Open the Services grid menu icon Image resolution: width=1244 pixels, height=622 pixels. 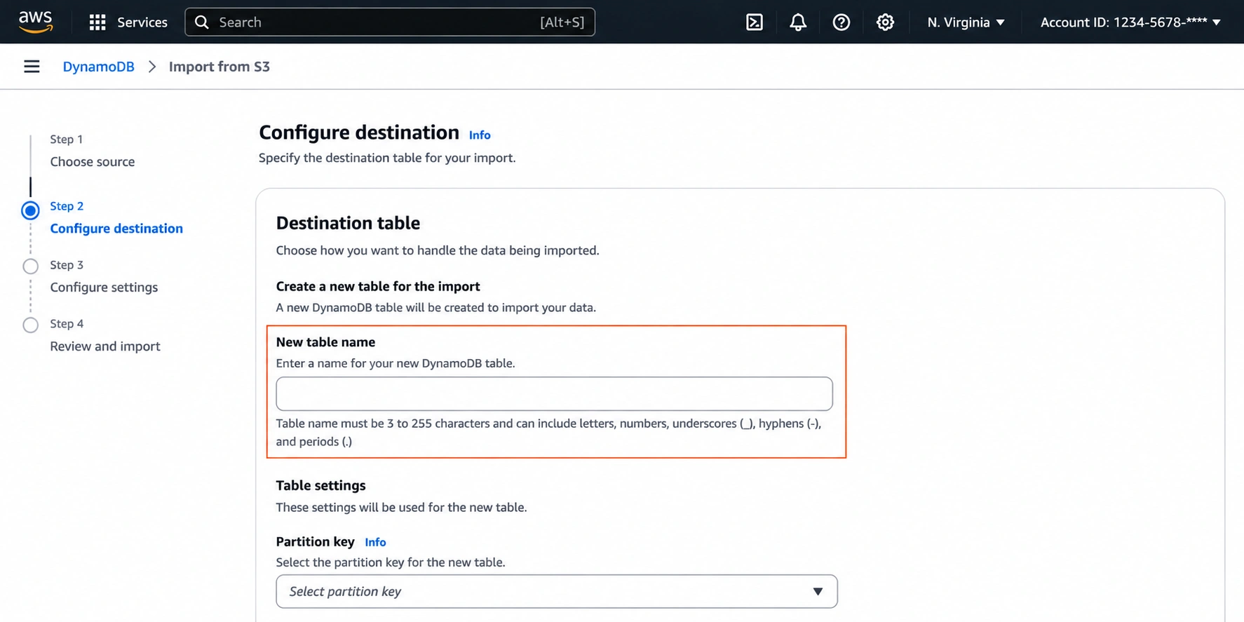coord(97,22)
